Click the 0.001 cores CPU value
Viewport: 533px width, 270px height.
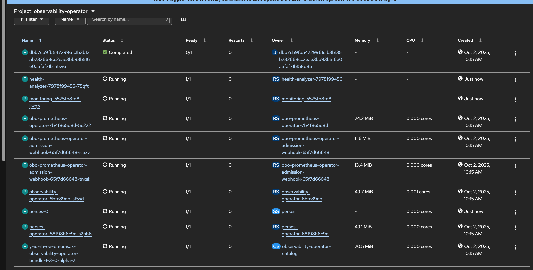[418, 192]
